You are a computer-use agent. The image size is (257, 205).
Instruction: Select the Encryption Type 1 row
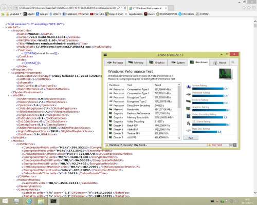coord(143,97)
